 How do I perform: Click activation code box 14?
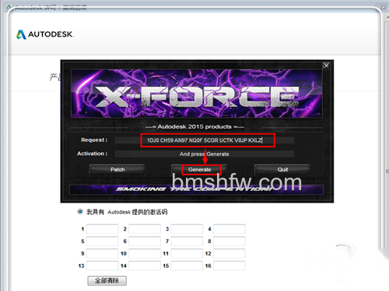click(145, 265)
